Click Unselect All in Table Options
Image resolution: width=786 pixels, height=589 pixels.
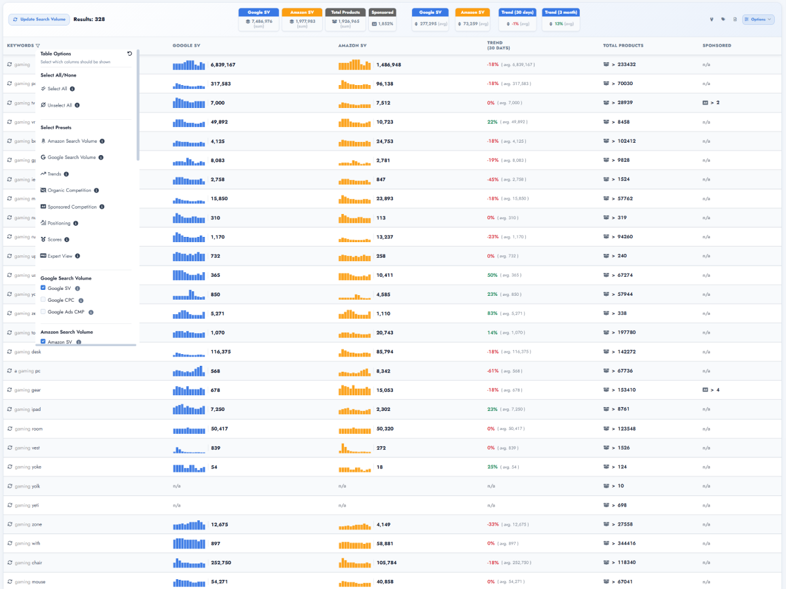pos(56,105)
